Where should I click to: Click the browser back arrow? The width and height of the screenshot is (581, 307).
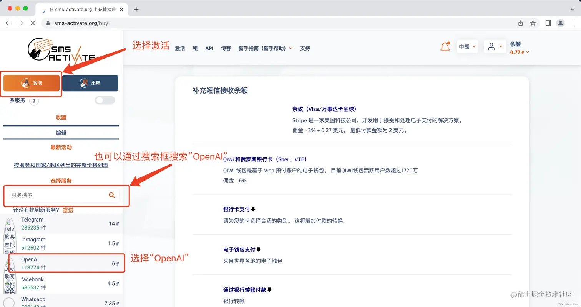pyautogui.click(x=8, y=23)
